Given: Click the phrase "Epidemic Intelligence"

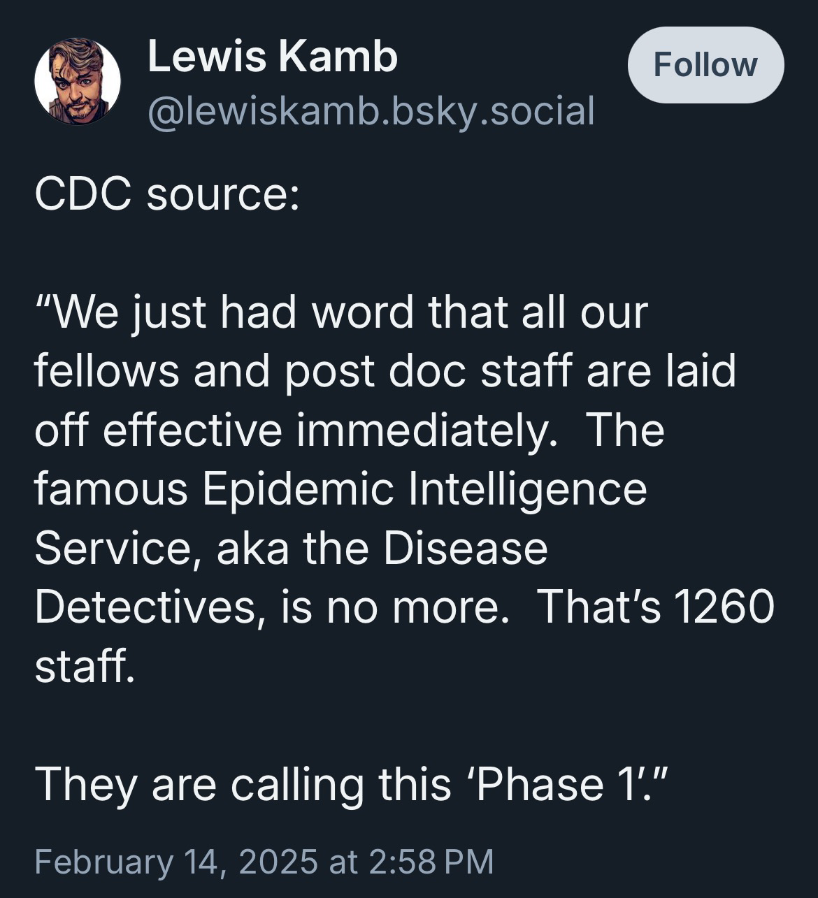Looking at the screenshot, I should [425, 488].
